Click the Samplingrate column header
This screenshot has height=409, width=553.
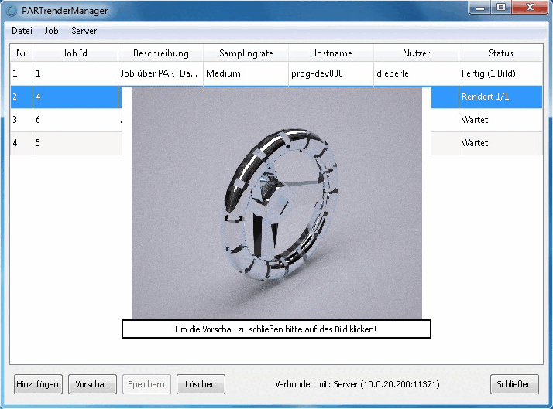pos(246,53)
